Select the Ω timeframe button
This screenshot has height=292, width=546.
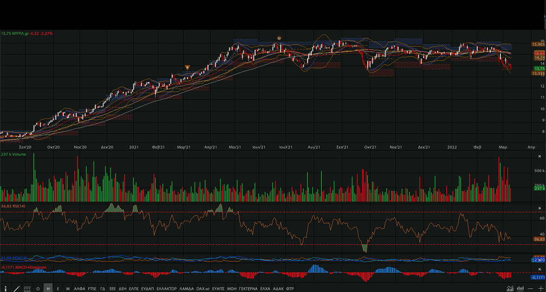tap(38, 289)
